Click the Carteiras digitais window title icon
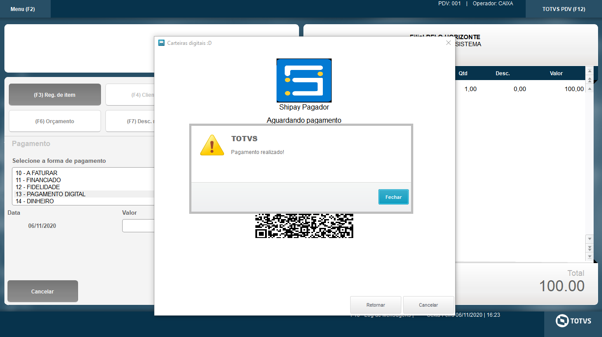 [x=161, y=43]
